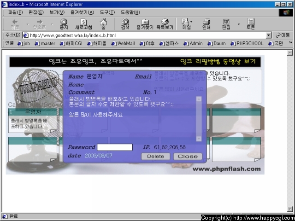Open the 도구(T) menu

tap(107, 12)
